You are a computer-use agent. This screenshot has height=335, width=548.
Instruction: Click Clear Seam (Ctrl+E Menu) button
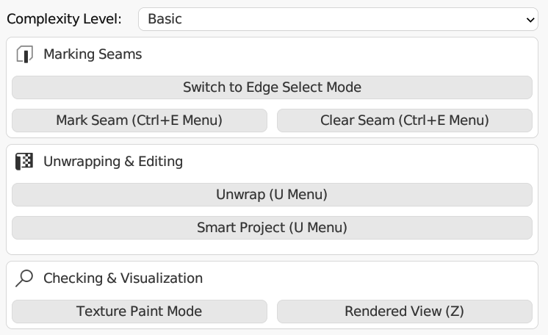[404, 120]
